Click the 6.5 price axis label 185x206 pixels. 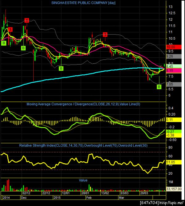click(171, 89)
